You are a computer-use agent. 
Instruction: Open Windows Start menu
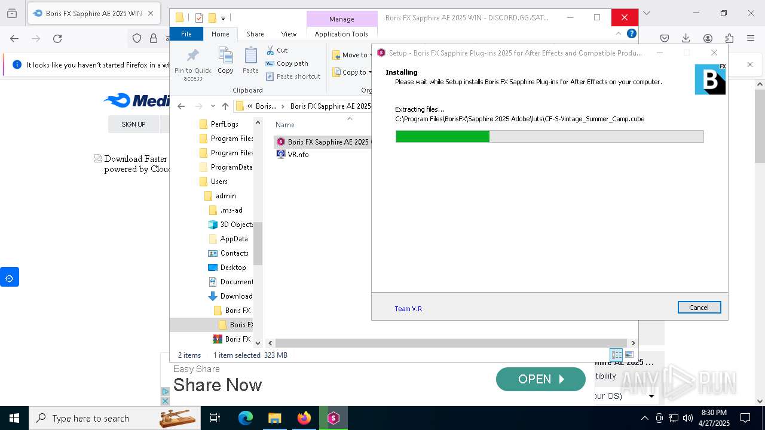14,418
